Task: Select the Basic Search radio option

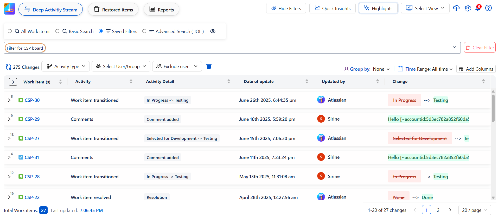Action: pos(58,31)
